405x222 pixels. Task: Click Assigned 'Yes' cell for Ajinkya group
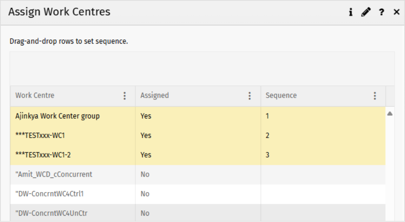click(x=146, y=116)
